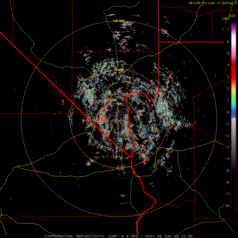This screenshot has height=238, width=238.
Task: Click the 2 value on the color scale
Action: 228,89
